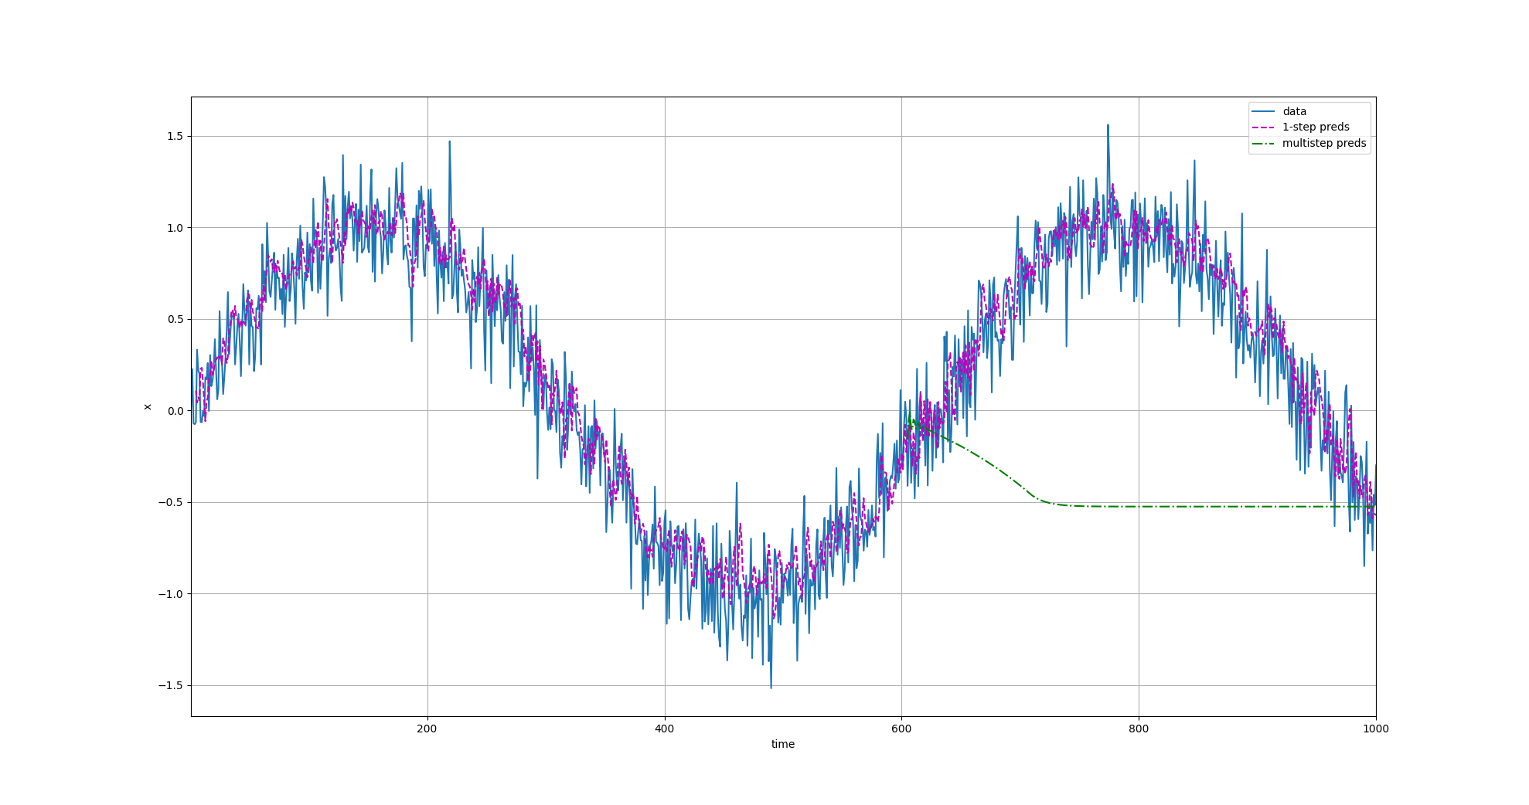Click the 'multistep preds' legend text

[x=1323, y=144]
